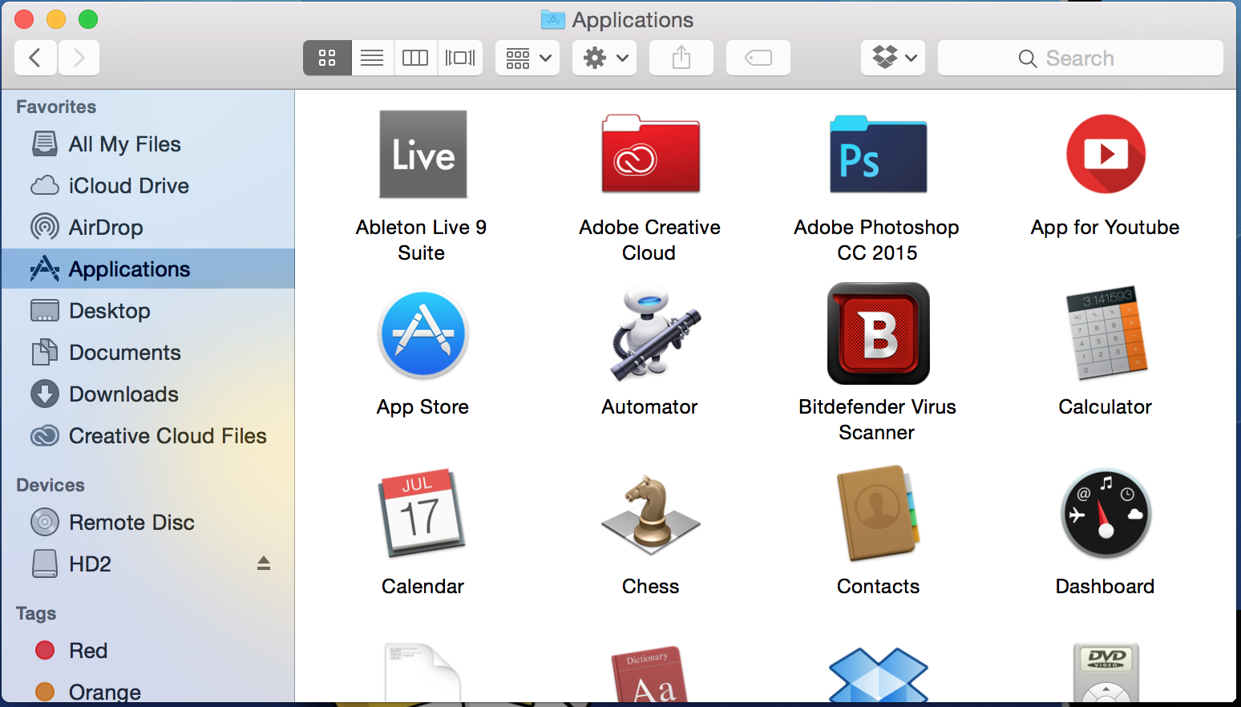Click the 'Calculator' label
Screen dimensions: 1241x707
(x=1106, y=406)
